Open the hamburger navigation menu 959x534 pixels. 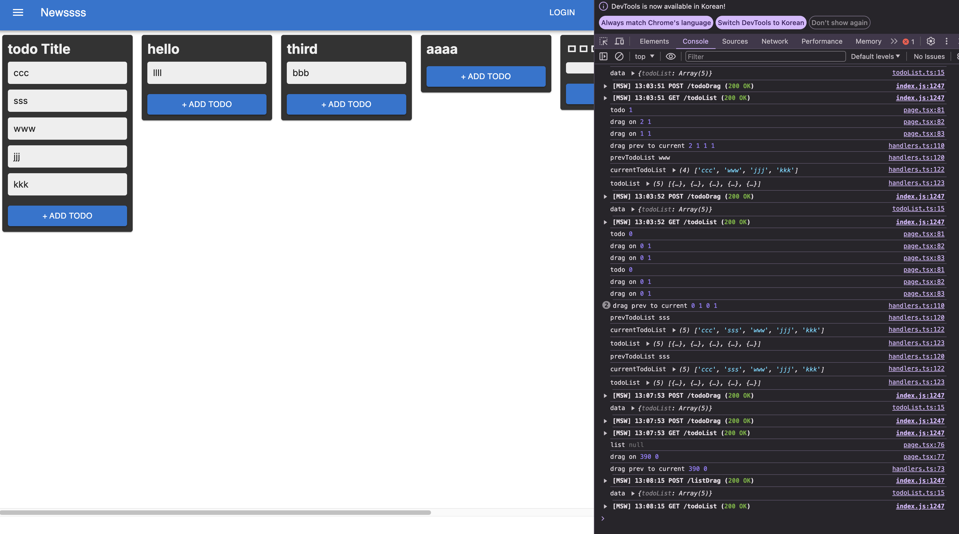click(18, 12)
